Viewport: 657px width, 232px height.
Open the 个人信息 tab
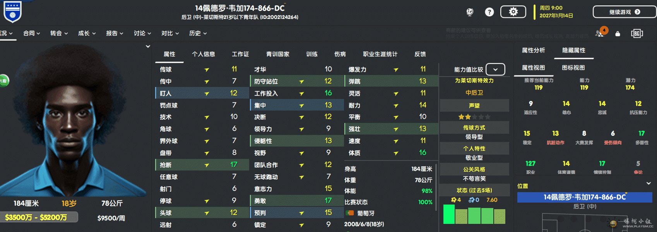pyautogui.click(x=204, y=54)
